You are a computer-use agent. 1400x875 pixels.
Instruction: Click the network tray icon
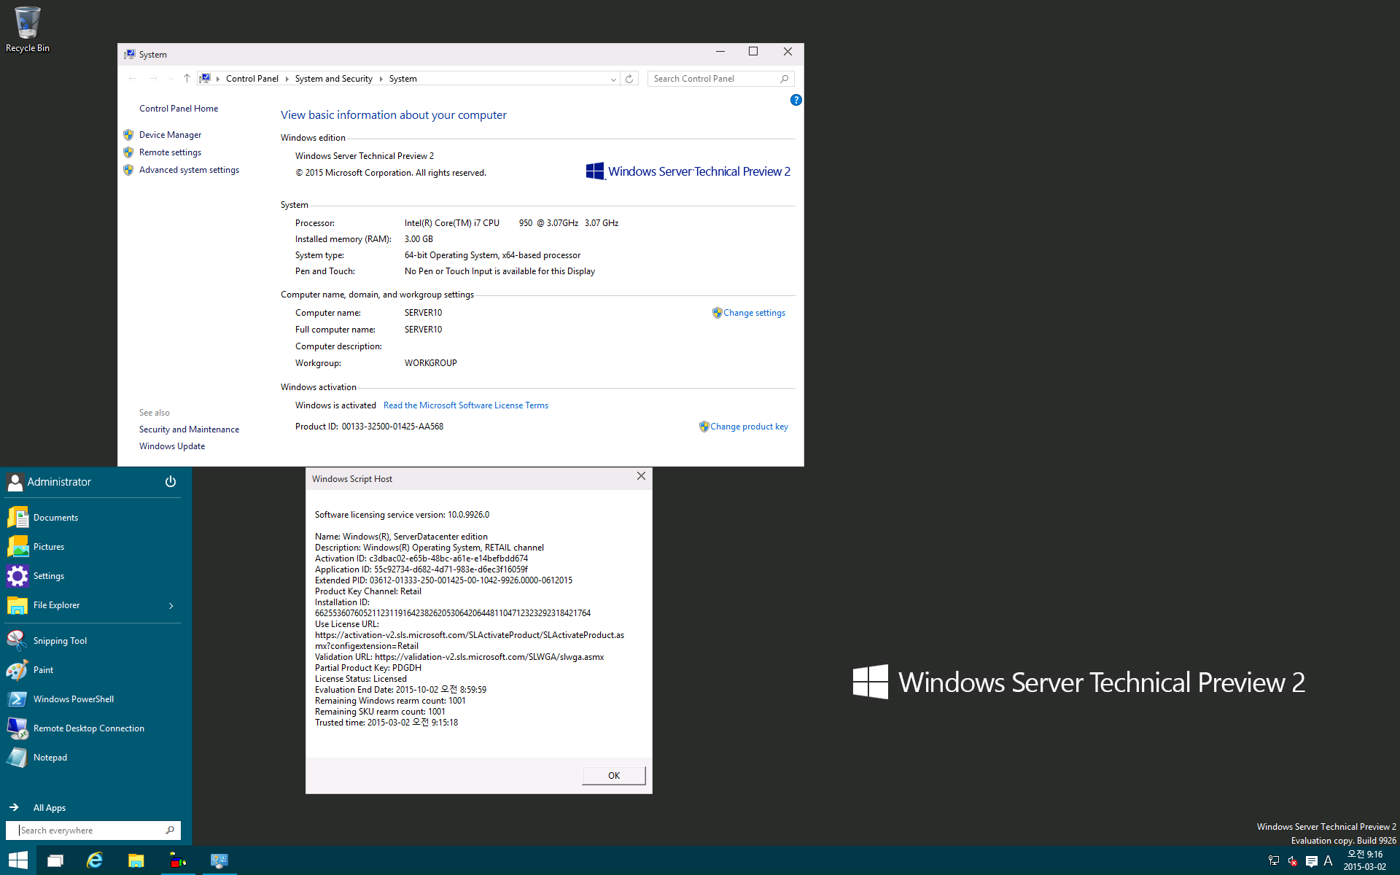[1274, 861]
